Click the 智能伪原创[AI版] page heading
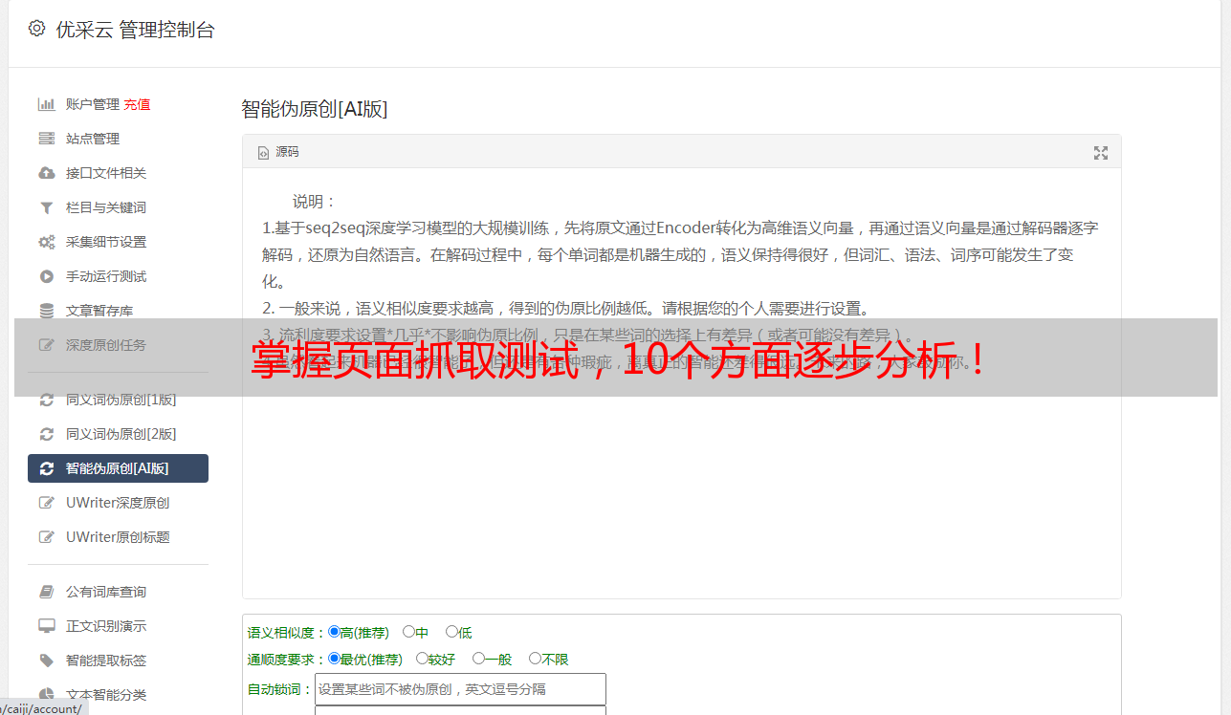 tap(315, 109)
